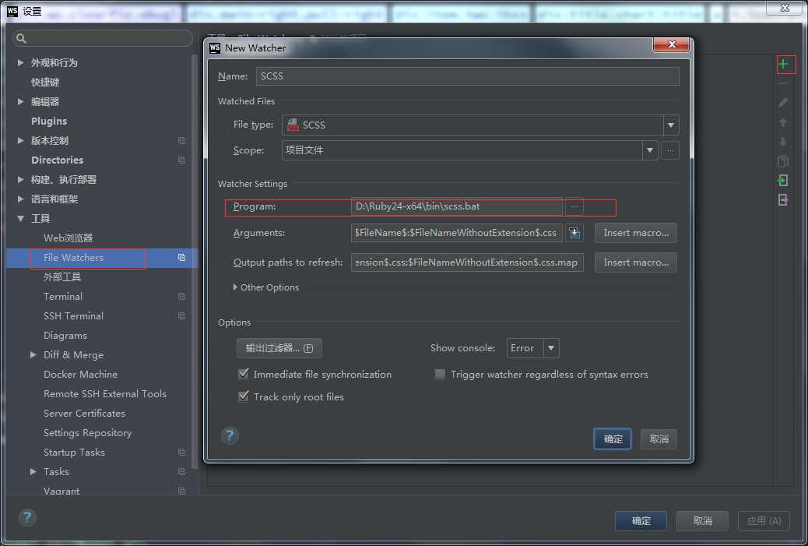Viewport: 808px width, 546px height.
Task: Click the pencil edit watcher icon
Action: point(783,103)
